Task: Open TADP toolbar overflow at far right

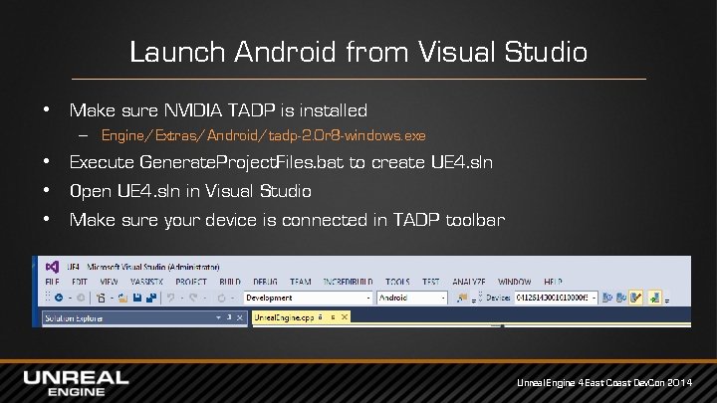Action: 667,301
